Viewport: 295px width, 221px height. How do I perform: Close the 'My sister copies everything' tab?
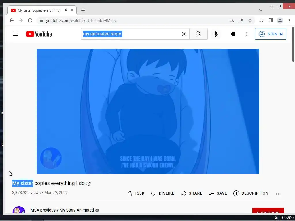click(72, 10)
